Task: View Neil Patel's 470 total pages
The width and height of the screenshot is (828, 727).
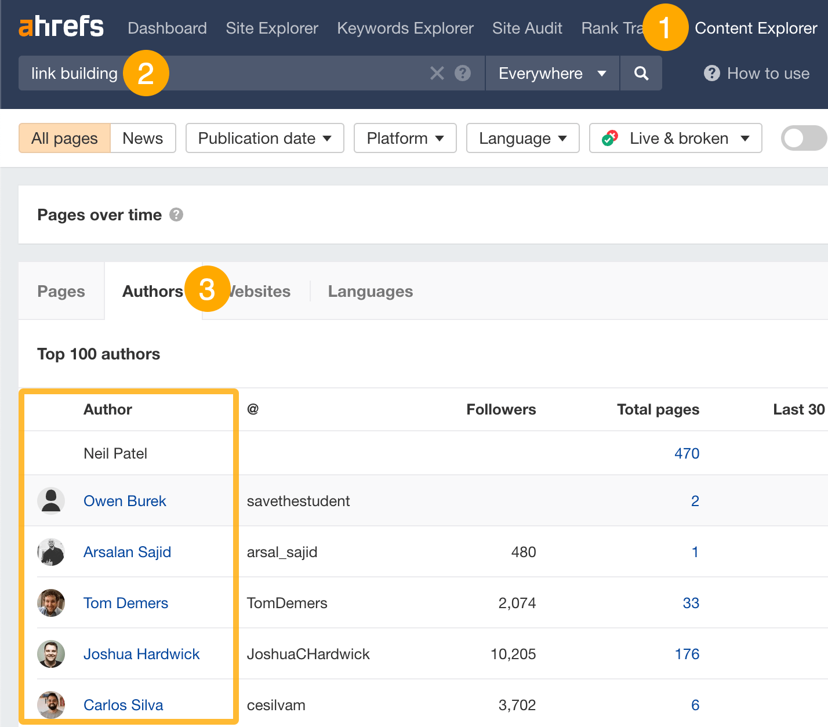Action: click(x=687, y=453)
